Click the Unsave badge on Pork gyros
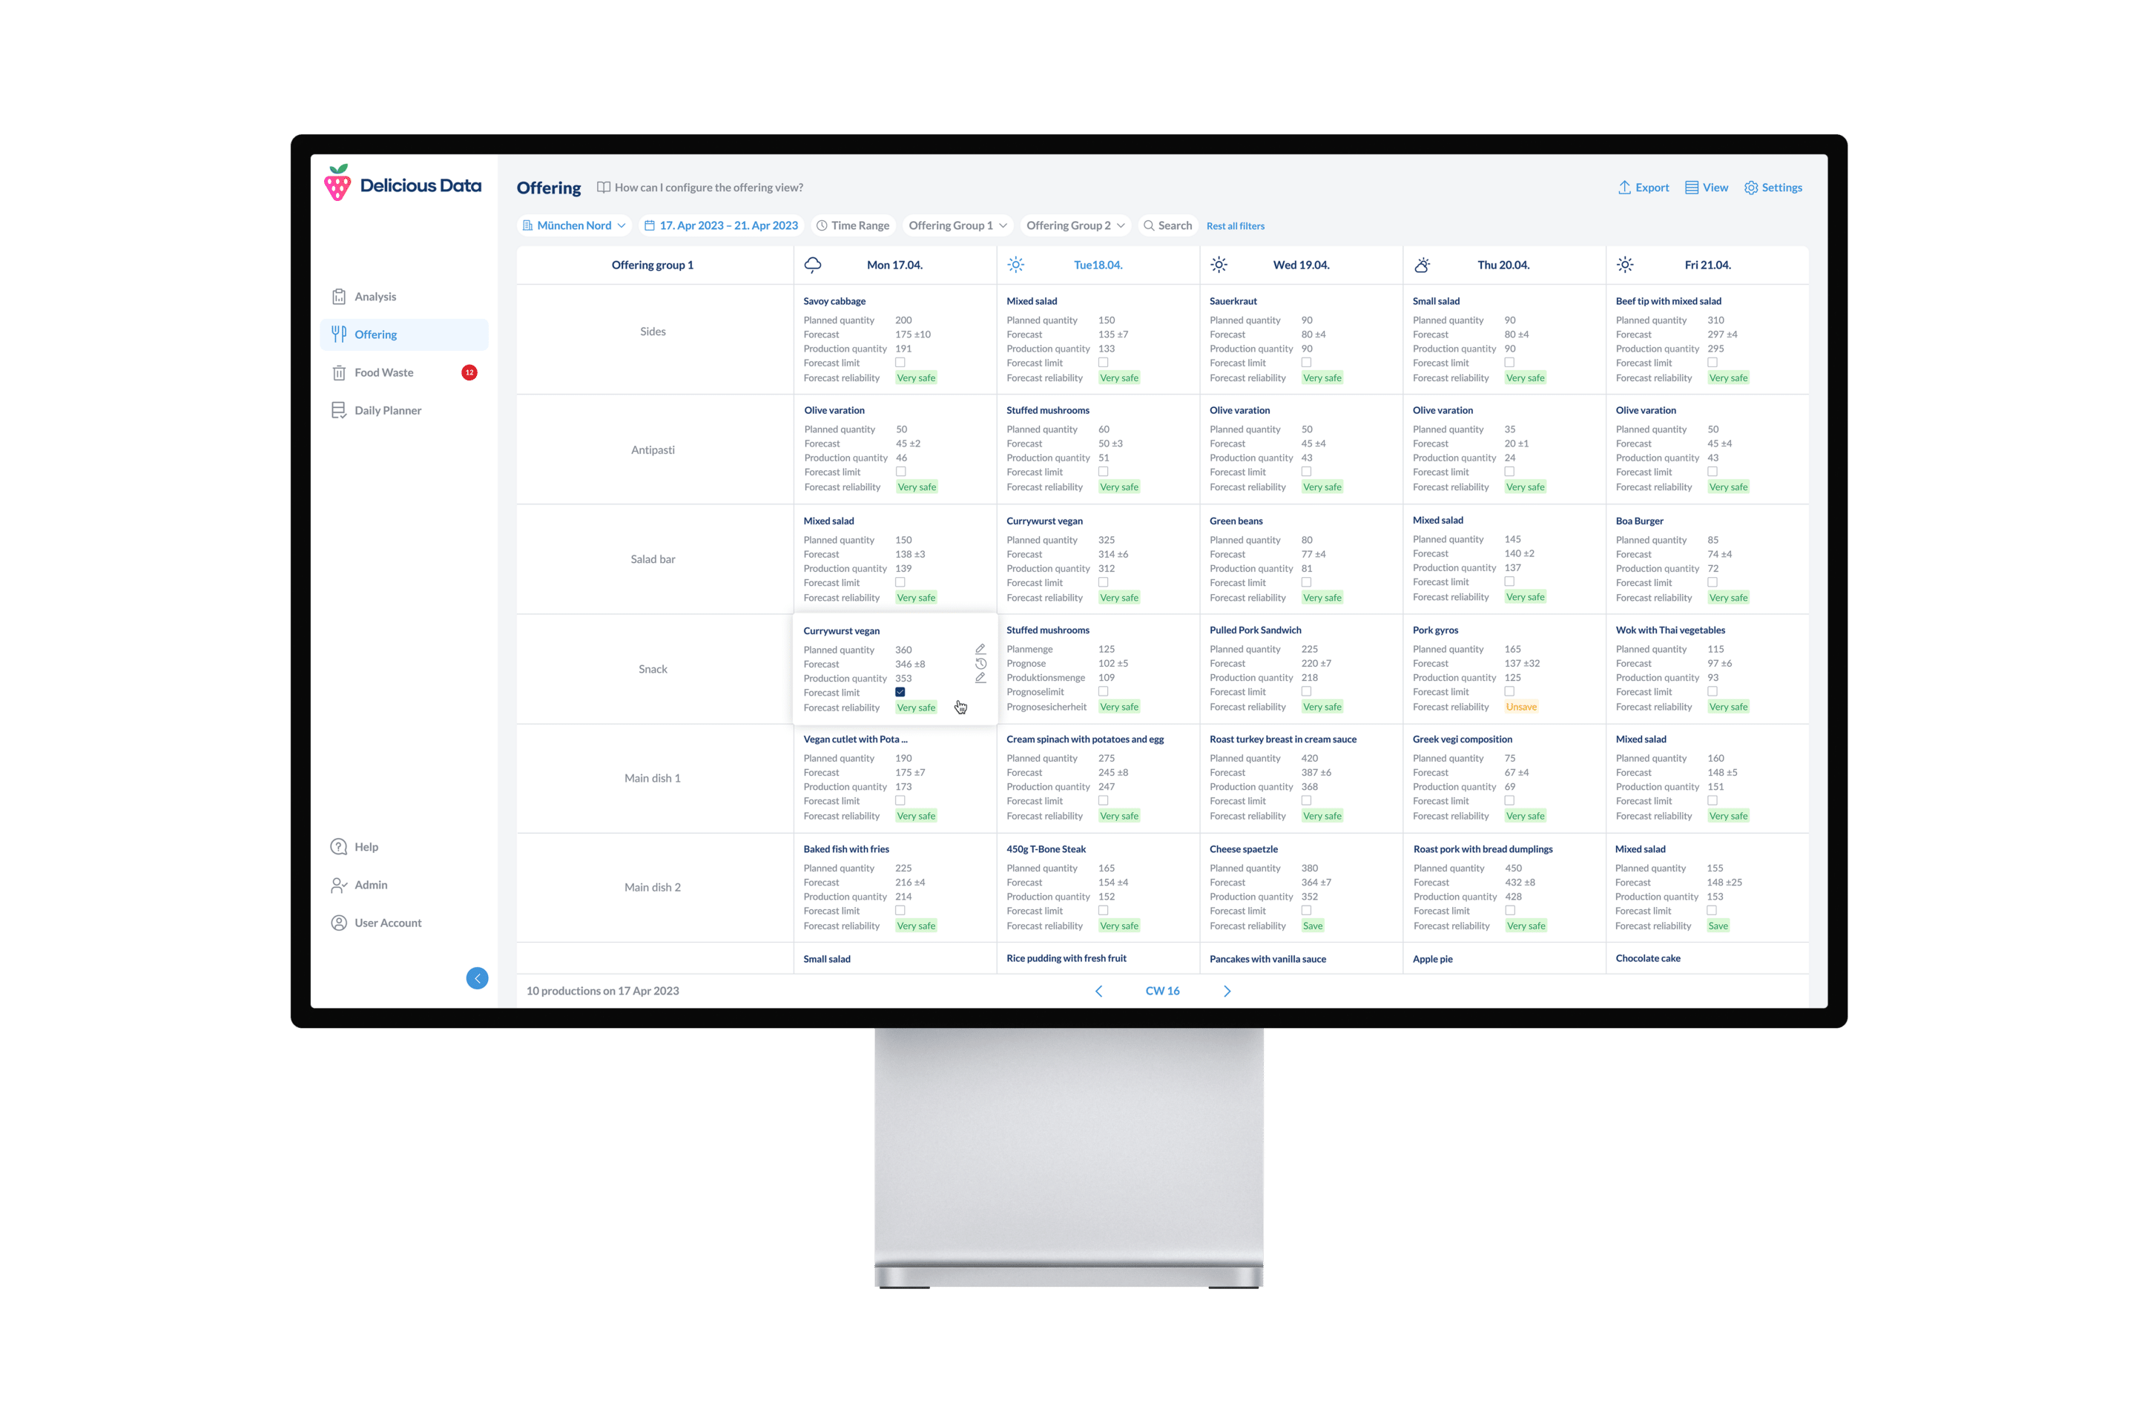2136x1424 pixels. click(x=1521, y=707)
